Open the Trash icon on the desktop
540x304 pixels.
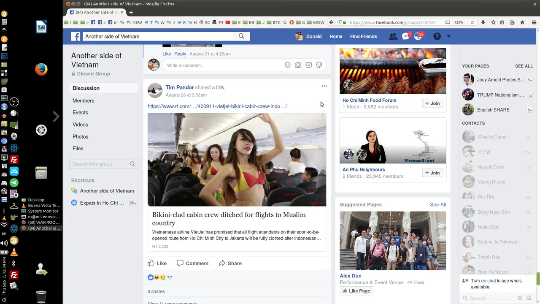[41, 296]
